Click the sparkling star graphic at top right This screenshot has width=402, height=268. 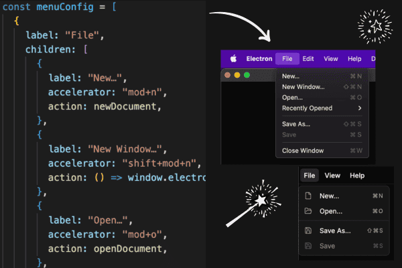(x=375, y=26)
